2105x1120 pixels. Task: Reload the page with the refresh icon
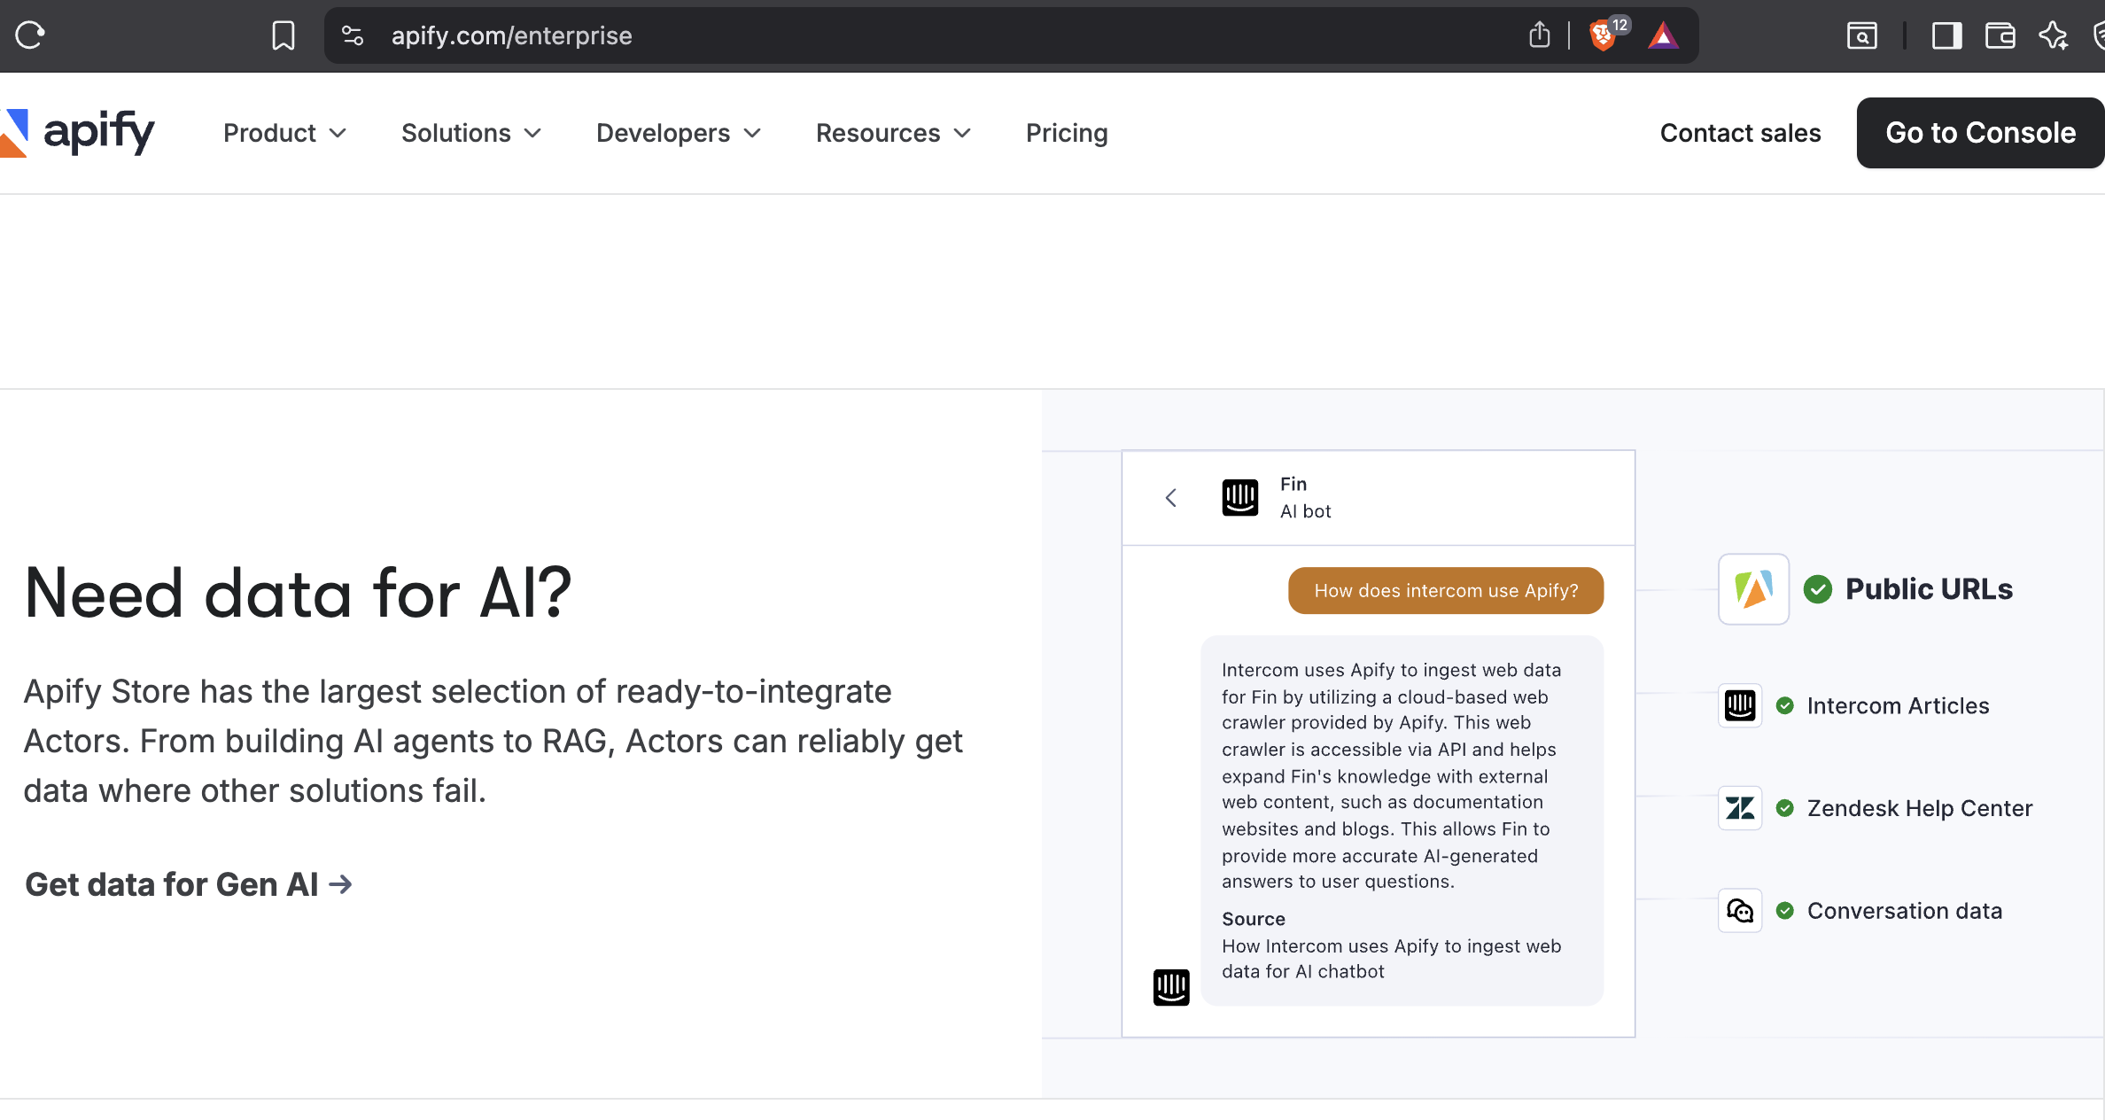point(30,35)
